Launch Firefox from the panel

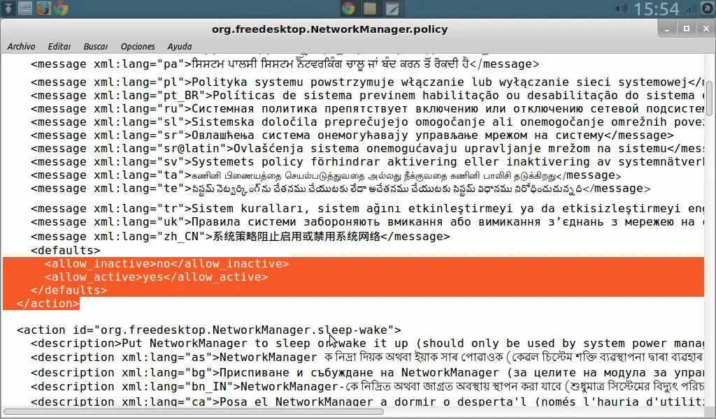click(x=44, y=8)
